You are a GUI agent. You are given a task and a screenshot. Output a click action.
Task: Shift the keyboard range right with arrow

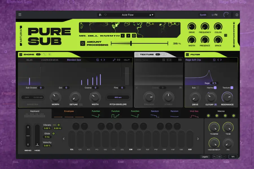[x=198, y=139]
